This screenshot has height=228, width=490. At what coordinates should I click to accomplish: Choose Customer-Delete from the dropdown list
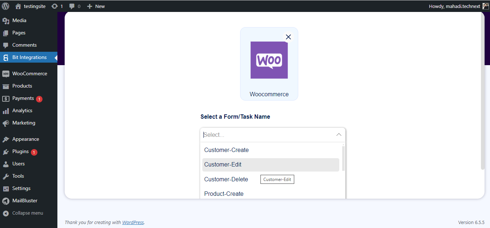click(x=271, y=179)
